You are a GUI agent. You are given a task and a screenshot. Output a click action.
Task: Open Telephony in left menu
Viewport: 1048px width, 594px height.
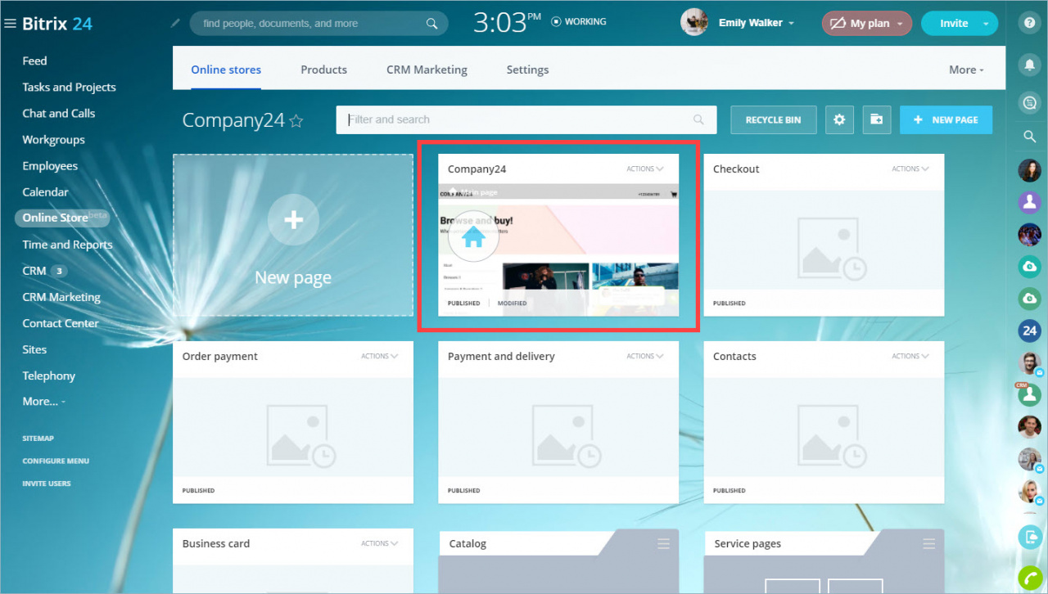48,376
